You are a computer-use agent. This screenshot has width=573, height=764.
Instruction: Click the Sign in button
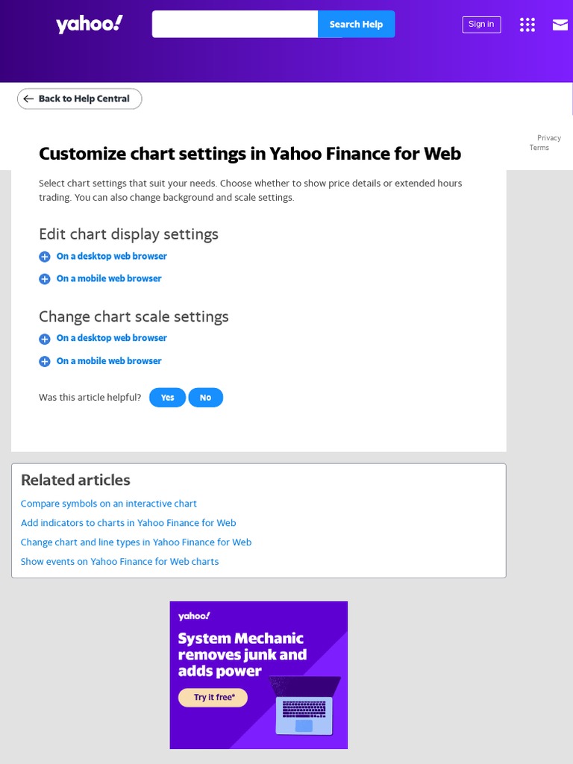pos(481,25)
